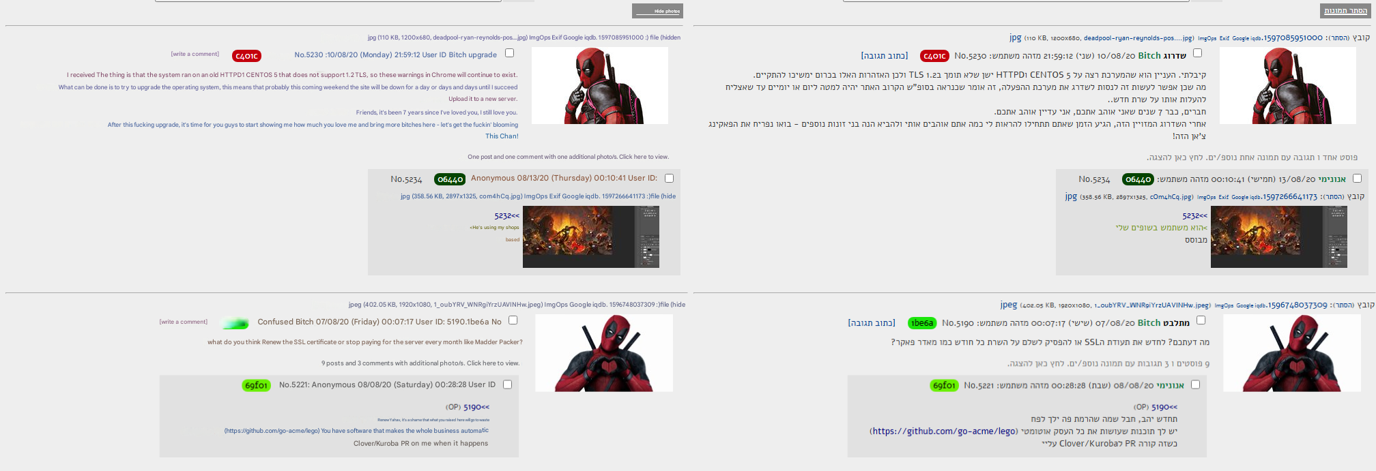Check the box for Hebrew post No.5221
Screen dimensions: 1376x471
tap(1195, 384)
